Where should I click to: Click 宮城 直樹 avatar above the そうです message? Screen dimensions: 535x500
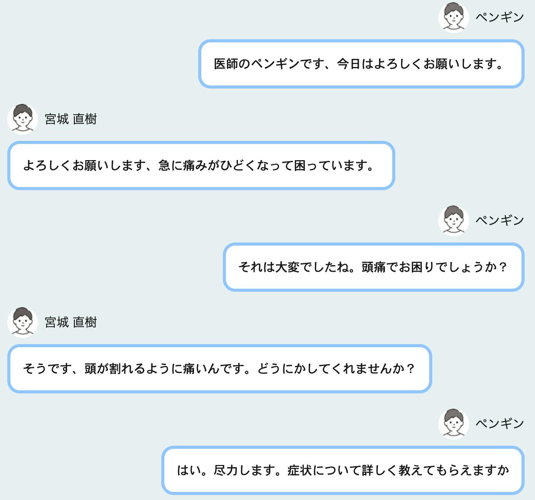(x=23, y=322)
